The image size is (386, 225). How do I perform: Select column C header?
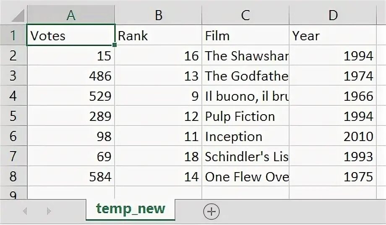245,16
